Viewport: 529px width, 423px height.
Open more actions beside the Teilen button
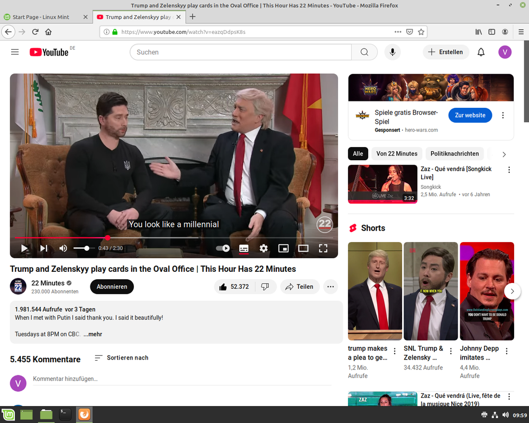tap(331, 287)
